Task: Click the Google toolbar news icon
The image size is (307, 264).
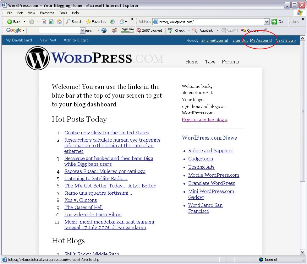Action: 115,30
